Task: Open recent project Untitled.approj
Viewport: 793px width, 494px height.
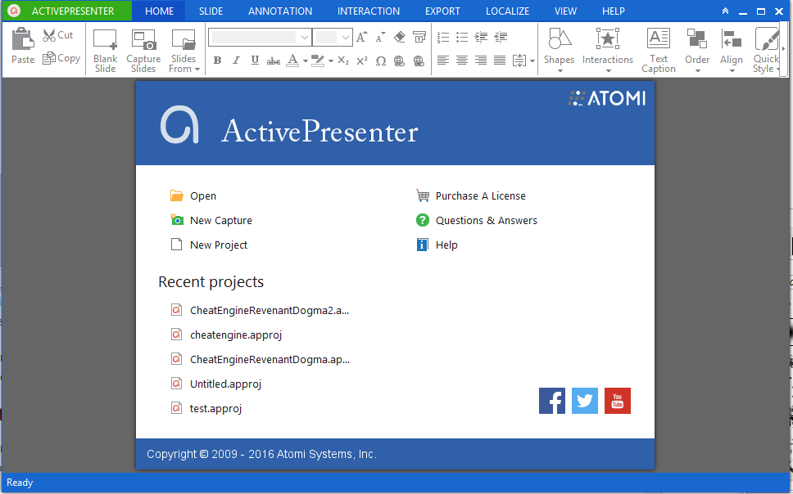Action: click(216, 384)
